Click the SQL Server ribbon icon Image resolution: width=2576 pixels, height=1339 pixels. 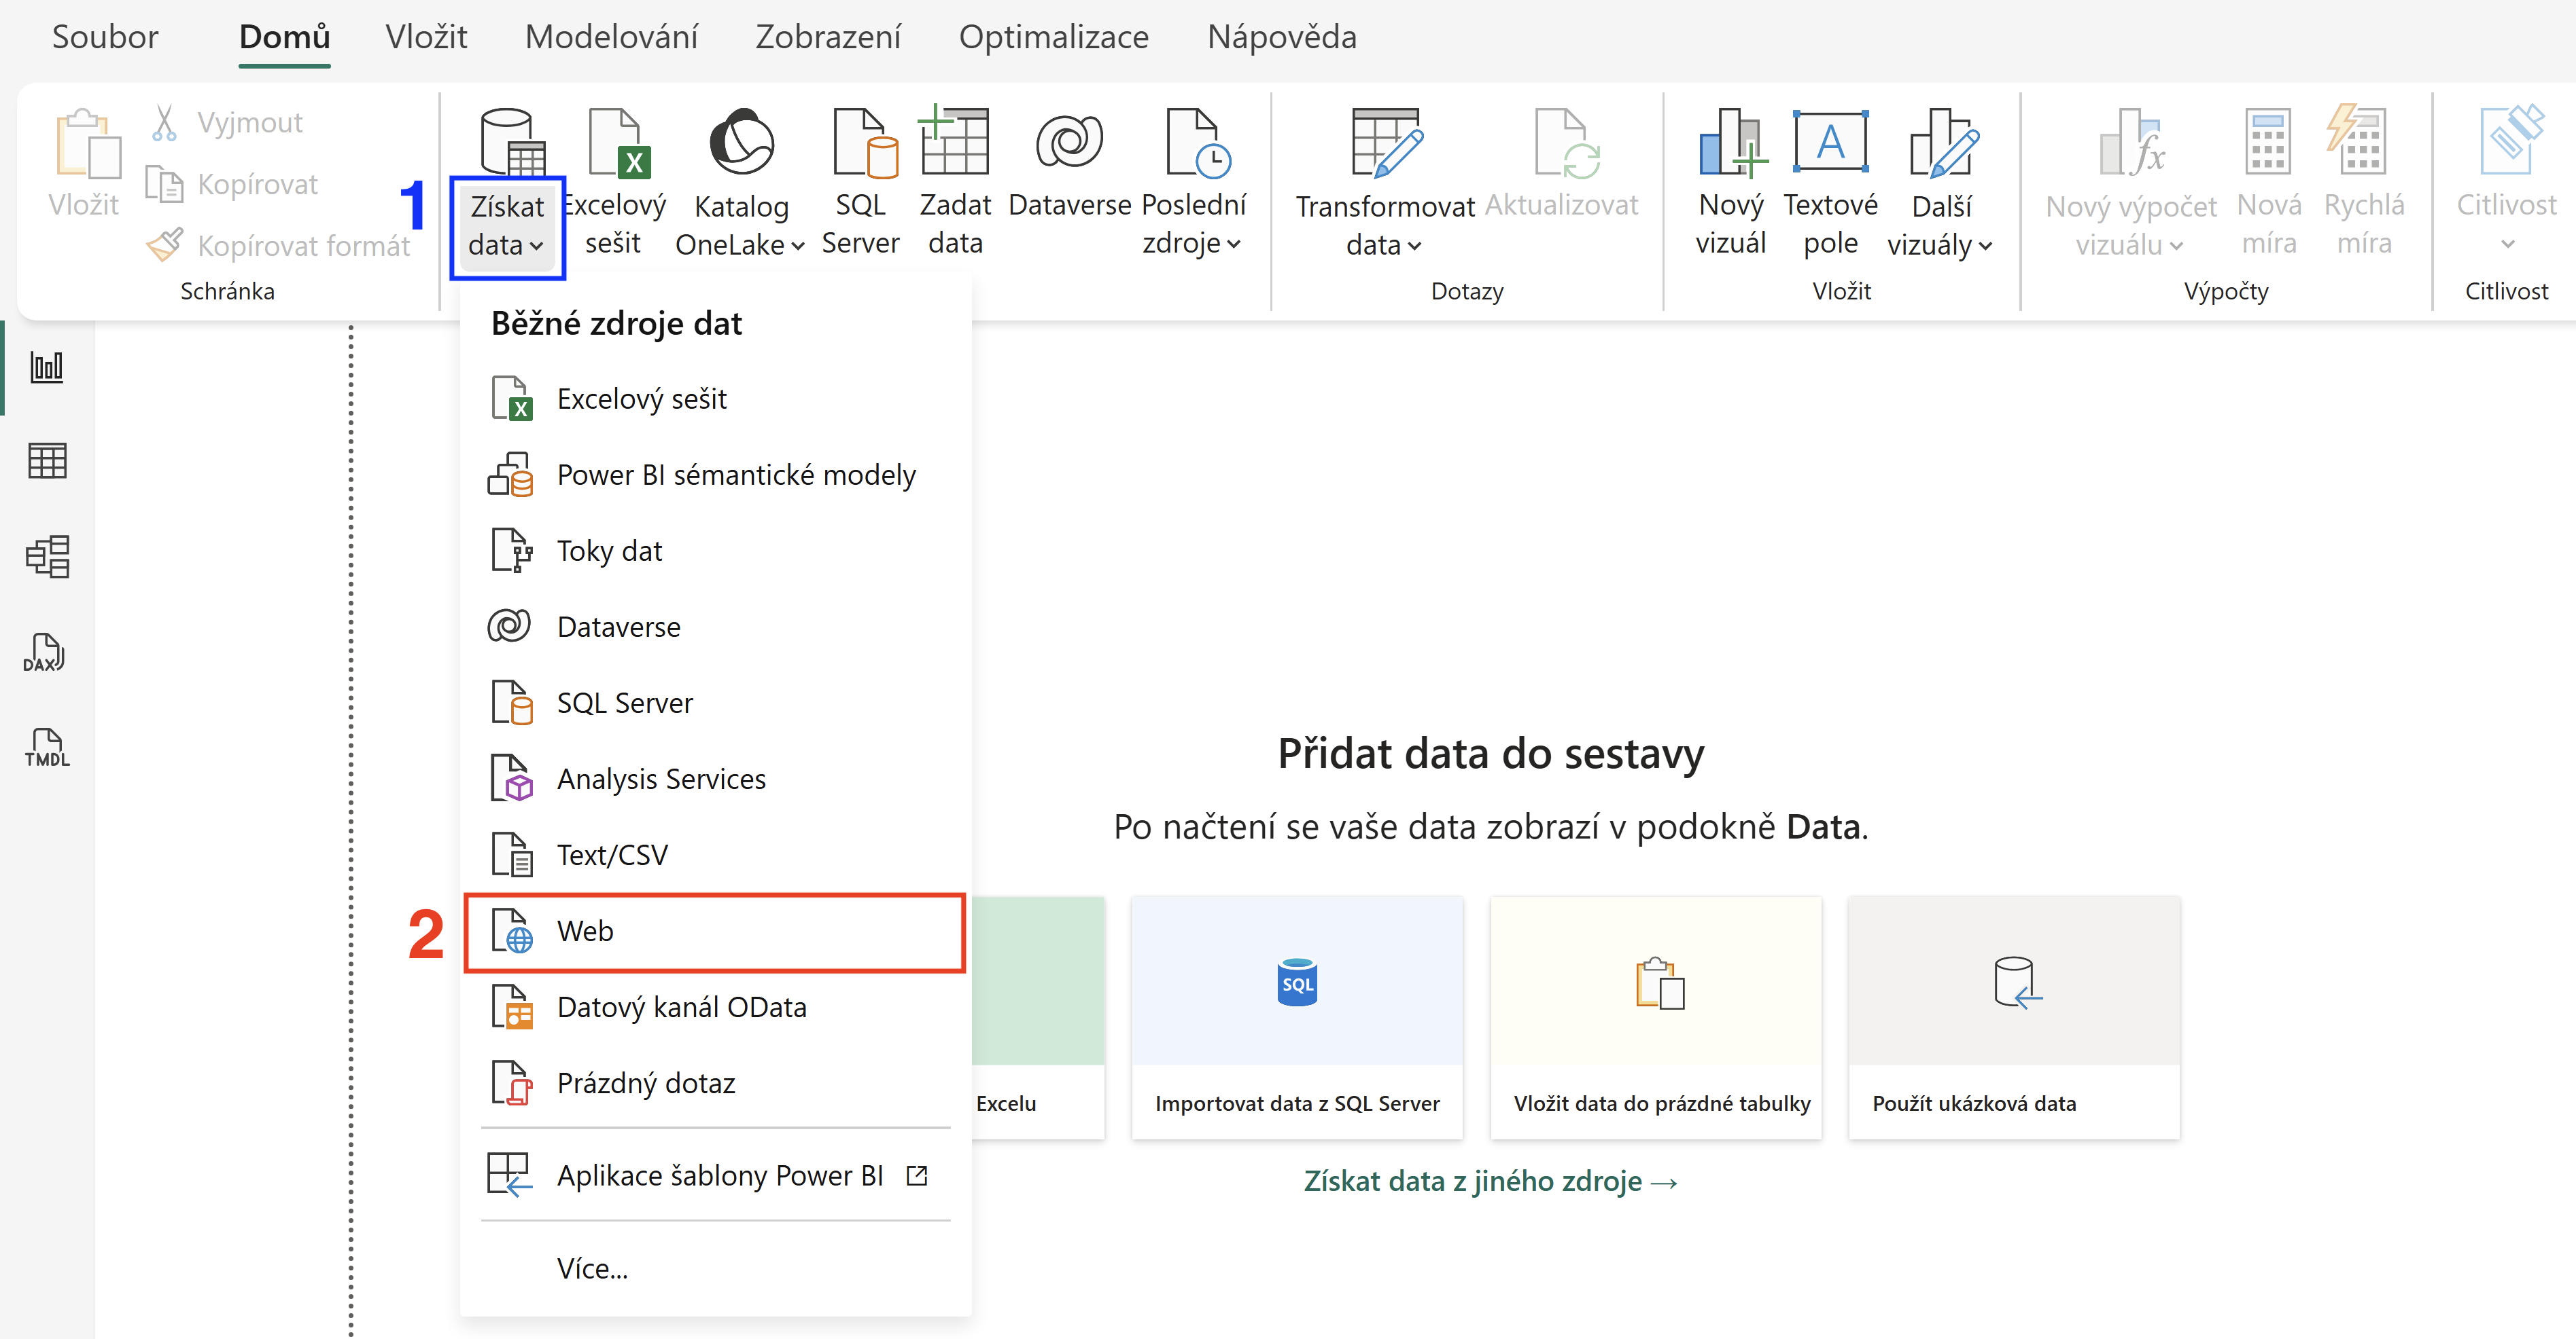point(860,183)
